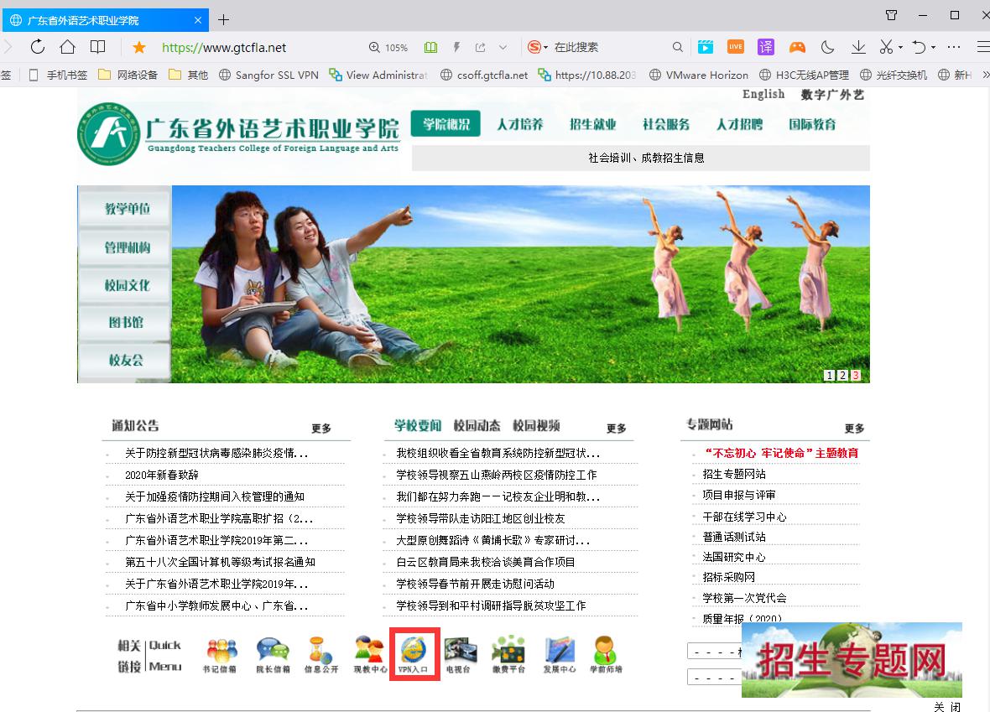Bookmark the page using the star icon
This screenshot has height=712, width=990.
139,48
